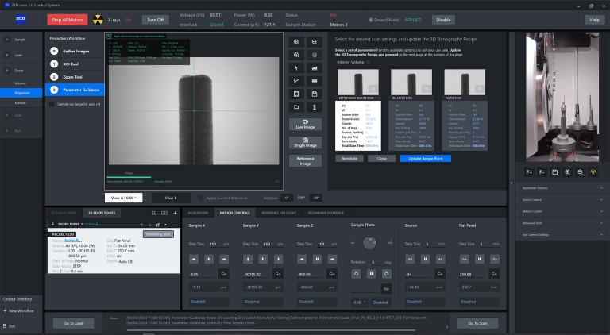Screen dimensions: 610x335
Task: Click the open folder icon
Action: coord(296,106)
